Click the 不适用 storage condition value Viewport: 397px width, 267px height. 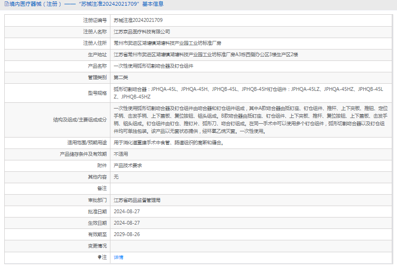click(x=121, y=154)
